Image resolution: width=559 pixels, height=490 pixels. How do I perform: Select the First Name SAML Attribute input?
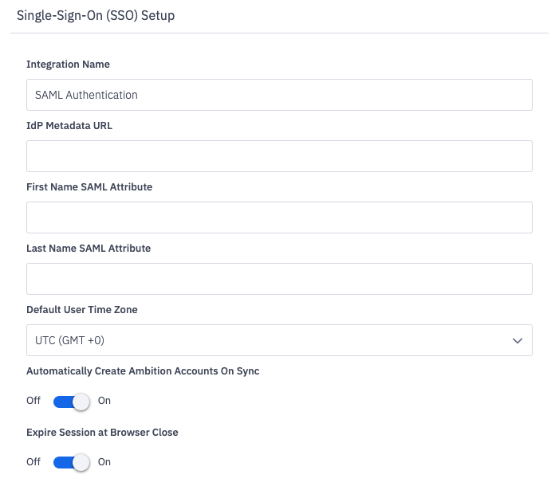279,218
